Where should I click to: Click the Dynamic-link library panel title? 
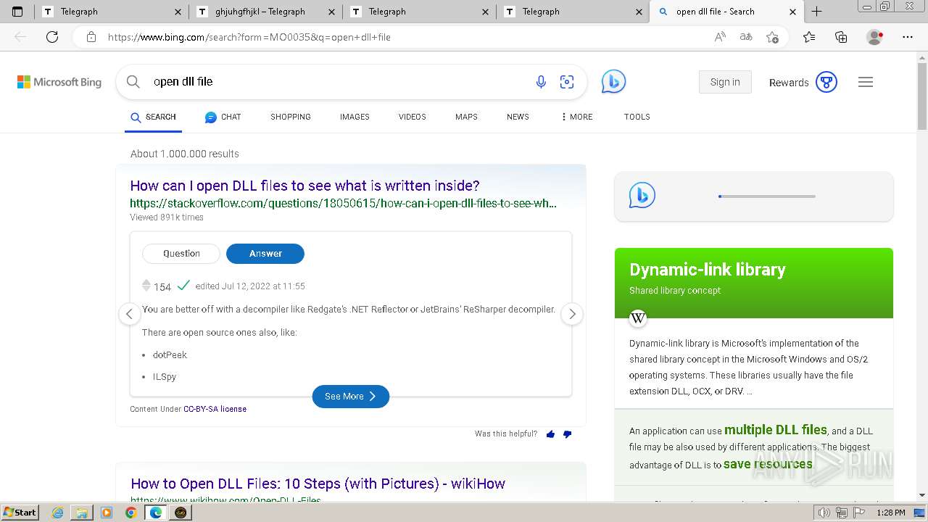tap(708, 270)
